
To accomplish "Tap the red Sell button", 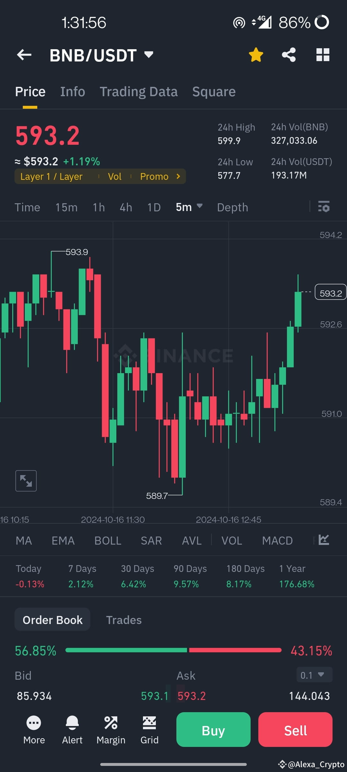I will (295, 730).
